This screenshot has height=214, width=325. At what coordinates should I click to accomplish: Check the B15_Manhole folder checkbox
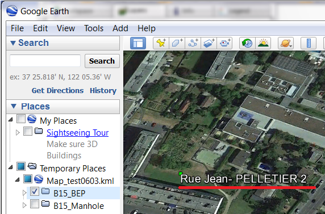click(x=35, y=204)
